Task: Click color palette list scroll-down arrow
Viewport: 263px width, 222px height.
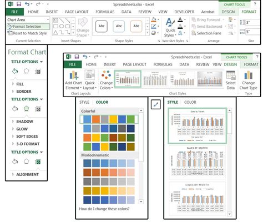Action: 141,201
